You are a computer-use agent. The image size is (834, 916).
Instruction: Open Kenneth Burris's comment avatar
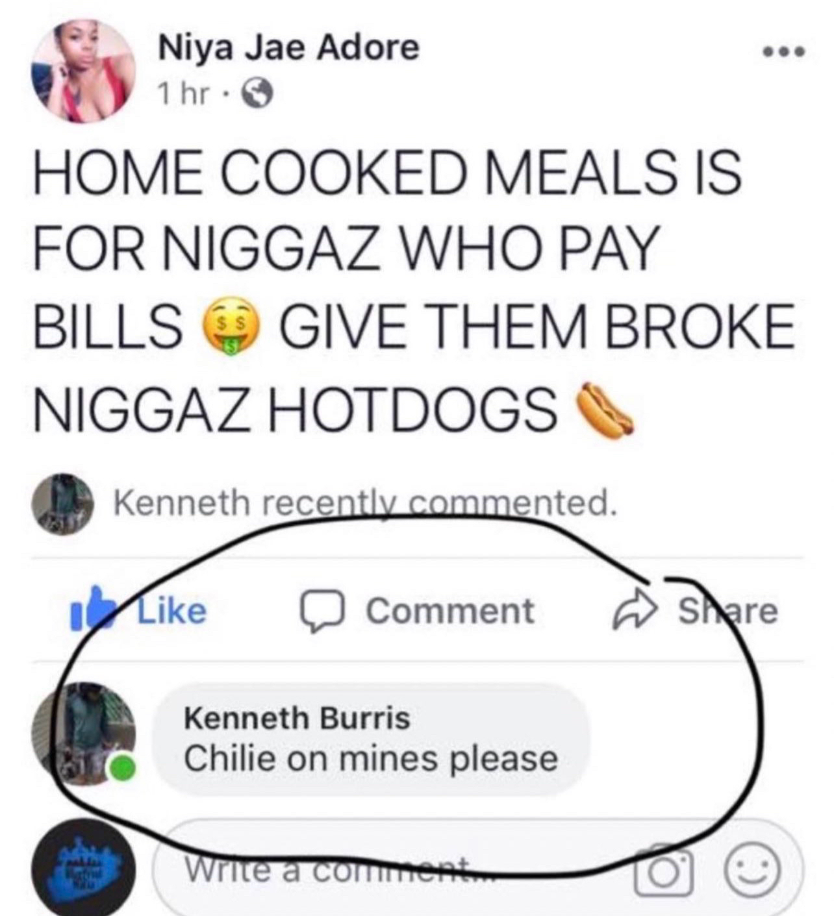coord(84,734)
